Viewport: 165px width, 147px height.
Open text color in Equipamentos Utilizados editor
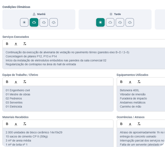130,82
